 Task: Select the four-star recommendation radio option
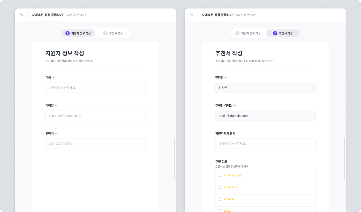click(x=265, y=187)
